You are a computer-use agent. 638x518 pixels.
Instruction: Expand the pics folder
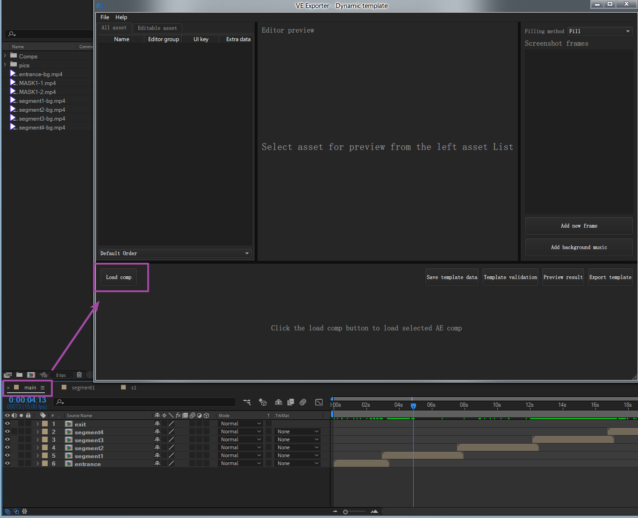(5, 65)
